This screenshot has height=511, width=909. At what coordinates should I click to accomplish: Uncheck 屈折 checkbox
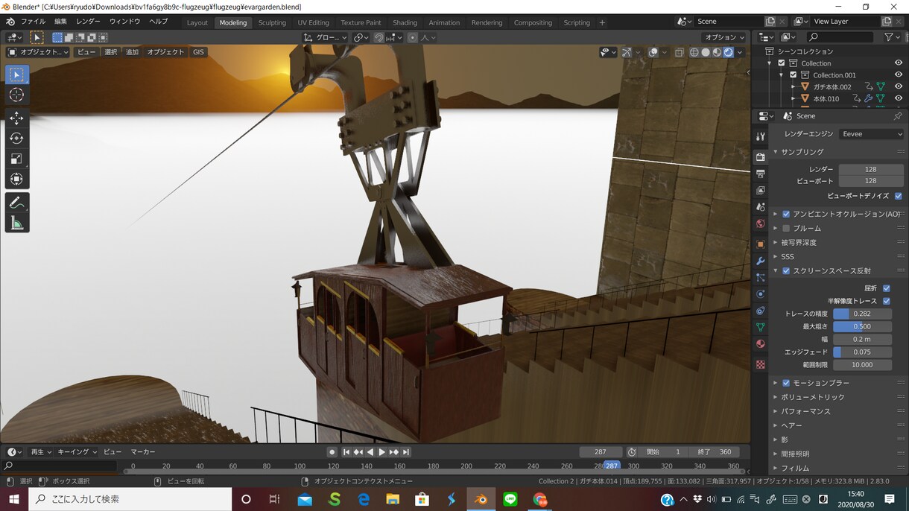[x=887, y=288]
